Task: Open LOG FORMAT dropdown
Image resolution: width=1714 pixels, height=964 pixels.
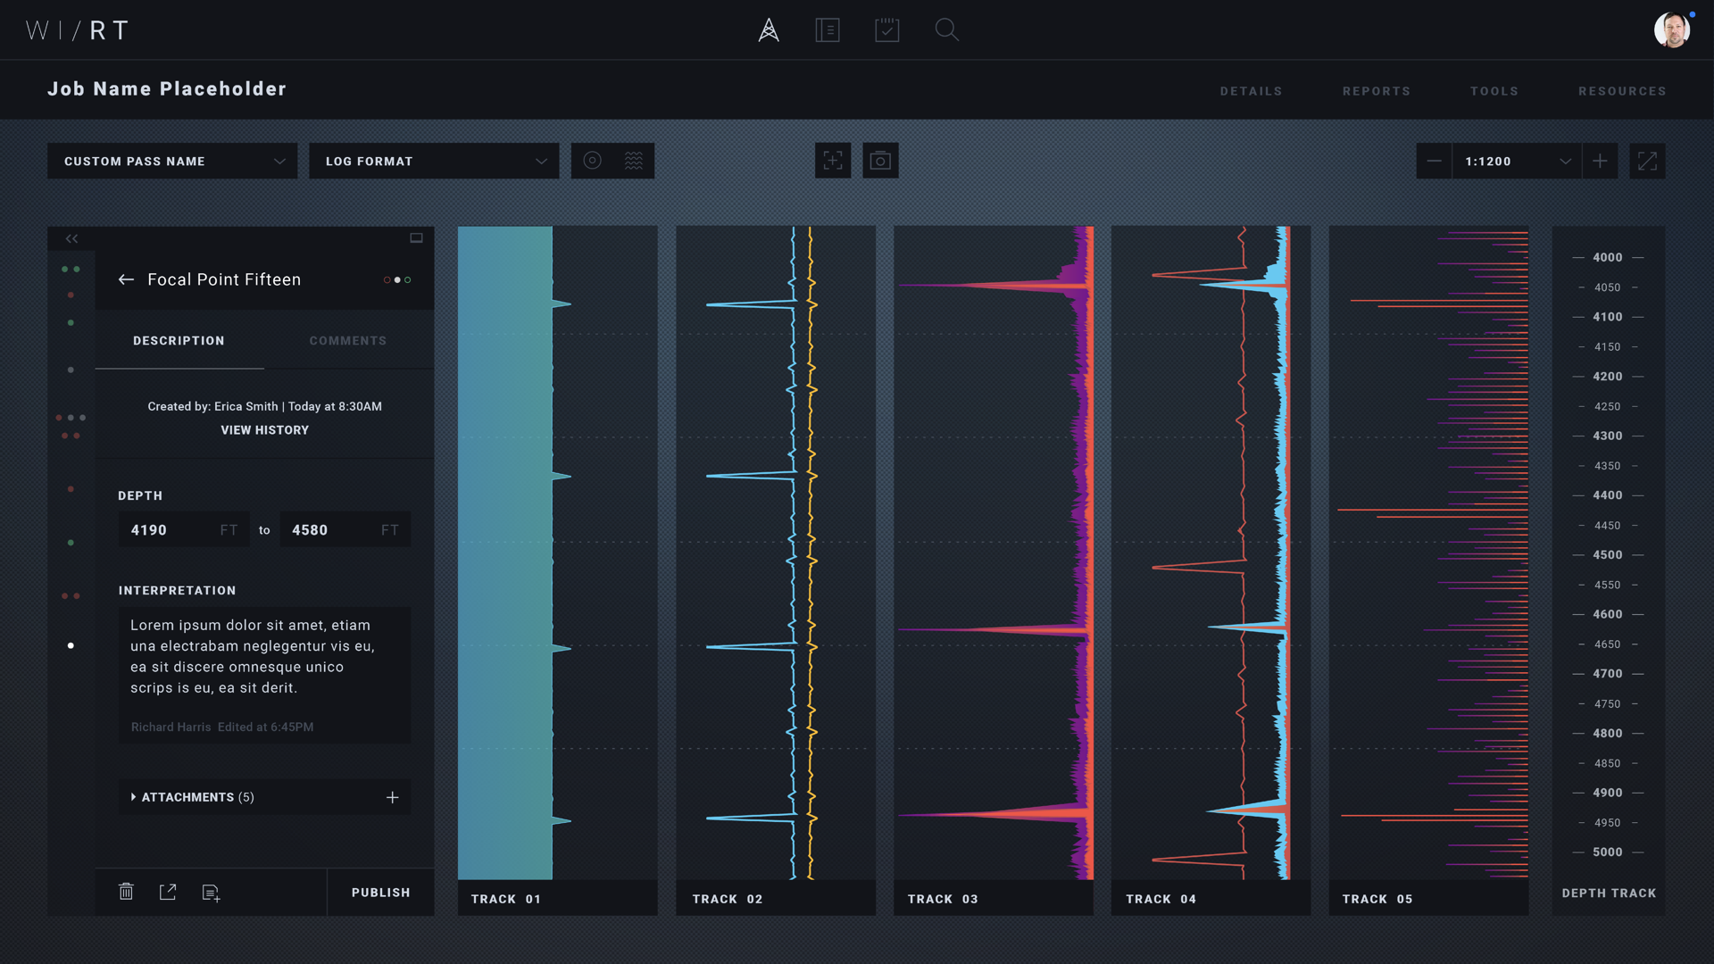Action: (434, 162)
